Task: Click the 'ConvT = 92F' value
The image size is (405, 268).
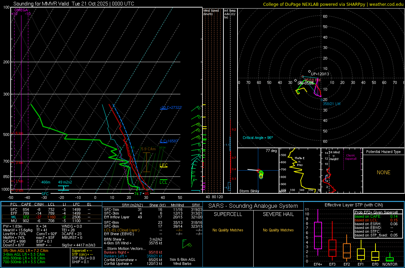Action: (47, 234)
